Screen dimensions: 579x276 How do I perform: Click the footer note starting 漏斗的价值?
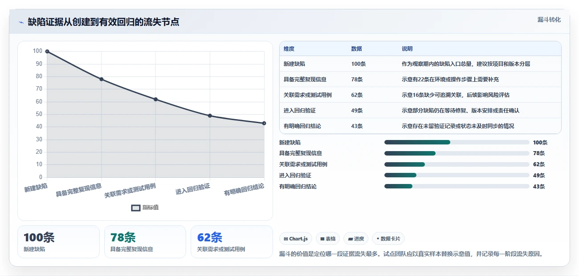[411, 254]
